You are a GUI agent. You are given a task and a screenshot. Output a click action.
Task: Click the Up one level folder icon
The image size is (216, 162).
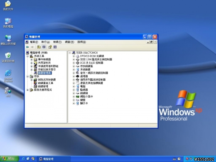click(39, 47)
